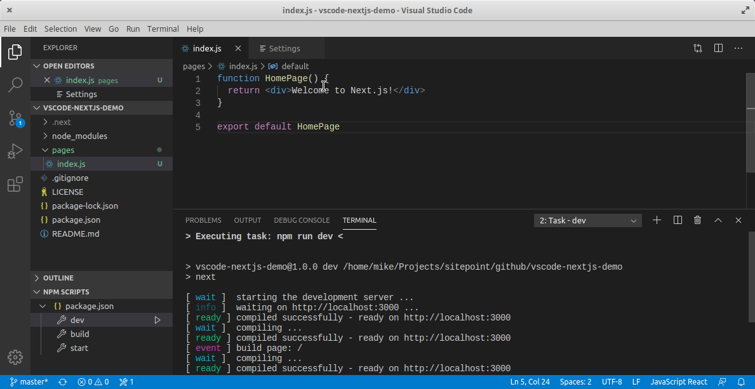Open the editor's more actions ellipsis menu

[x=738, y=48]
